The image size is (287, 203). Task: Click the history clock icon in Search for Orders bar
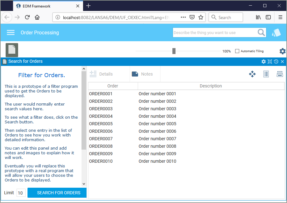[276, 62]
